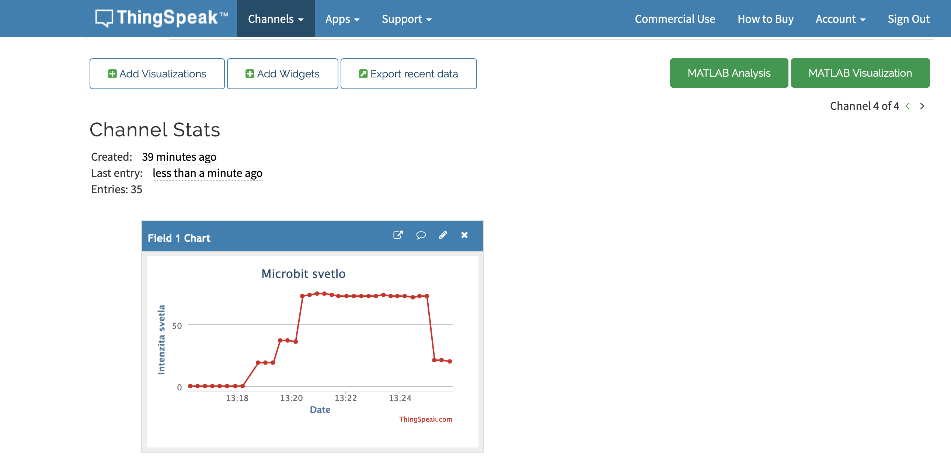Open the Channels dropdown menu

pos(275,19)
